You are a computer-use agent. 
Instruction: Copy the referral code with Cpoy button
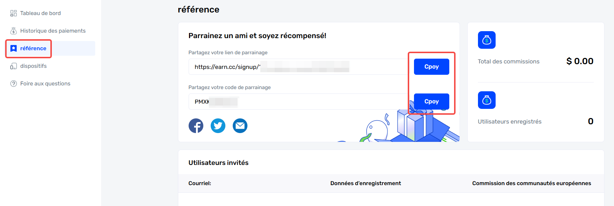point(431,102)
